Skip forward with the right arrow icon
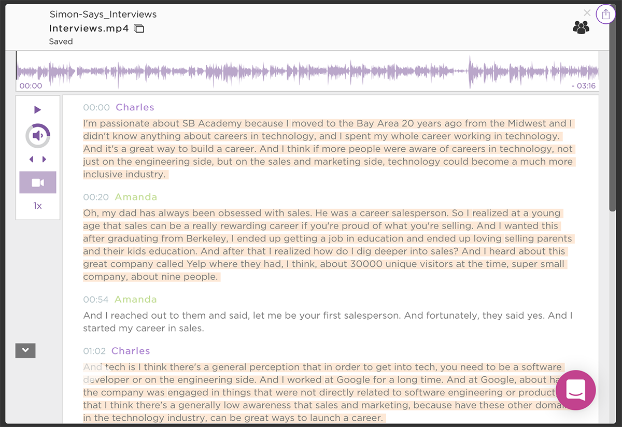The image size is (622, 427). pyautogui.click(x=44, y=159)
